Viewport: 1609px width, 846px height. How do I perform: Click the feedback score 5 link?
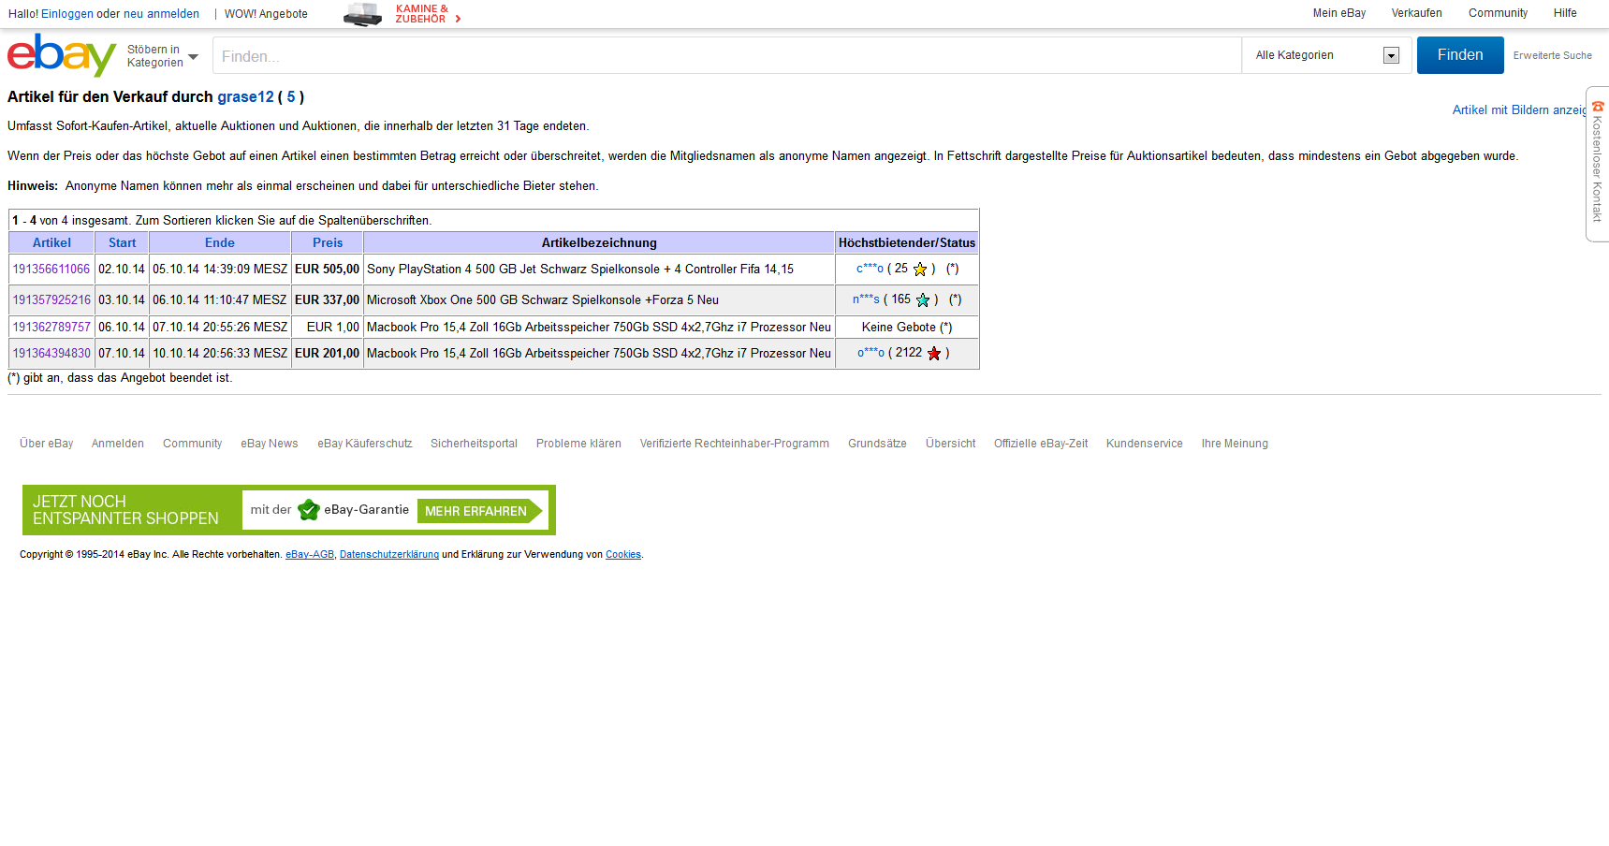pos(291,97)
